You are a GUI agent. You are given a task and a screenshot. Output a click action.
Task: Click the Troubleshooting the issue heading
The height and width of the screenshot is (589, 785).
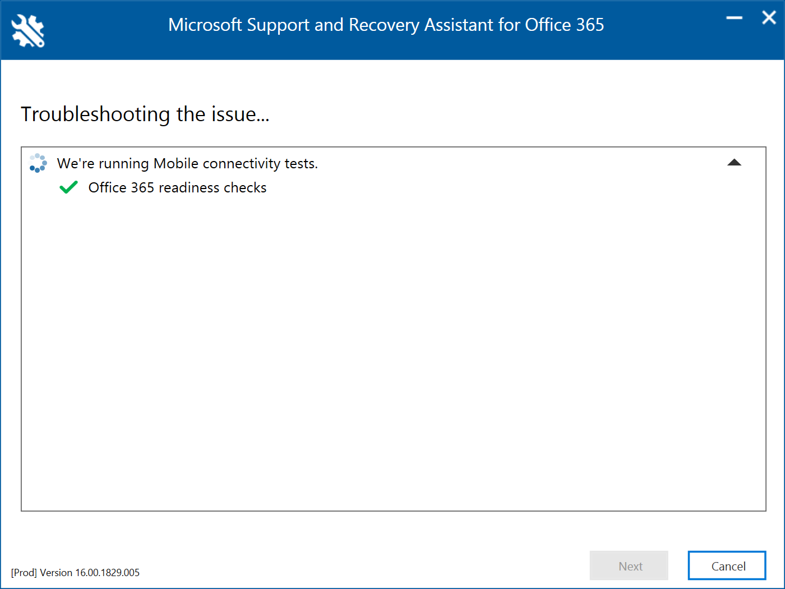[x=145, y=114]
